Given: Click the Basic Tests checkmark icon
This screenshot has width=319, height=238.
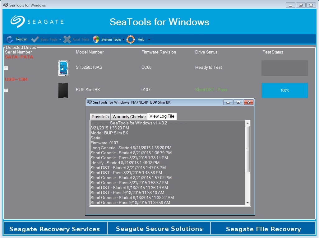Looking at the screenshot, I should point(35,39).
